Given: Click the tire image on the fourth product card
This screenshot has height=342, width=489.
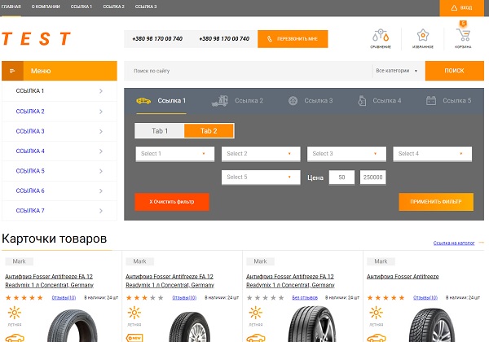Looking at the screenshot, I should (432, 324).
